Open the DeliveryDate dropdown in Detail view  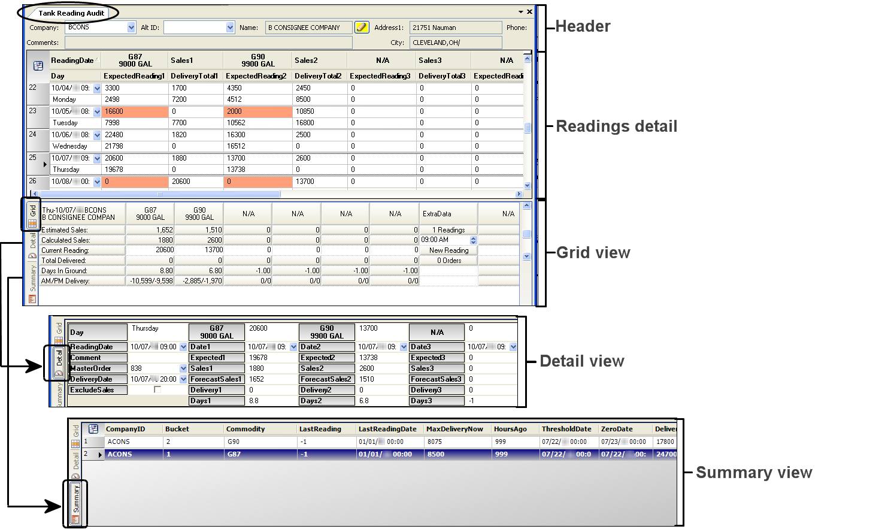click(x=183, y=379)
